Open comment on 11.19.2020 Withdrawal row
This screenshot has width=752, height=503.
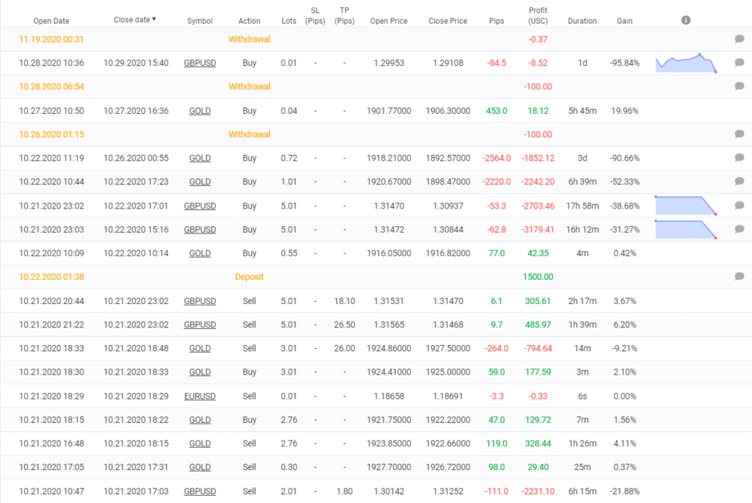pos(740,39)
